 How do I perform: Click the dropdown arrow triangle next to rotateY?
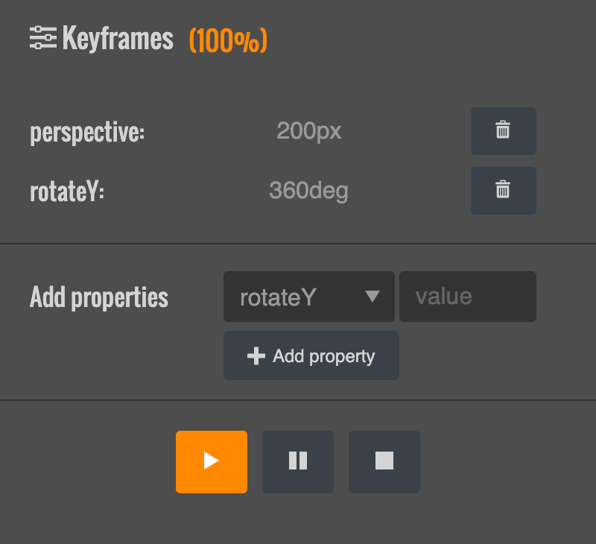tap(373, 297)
